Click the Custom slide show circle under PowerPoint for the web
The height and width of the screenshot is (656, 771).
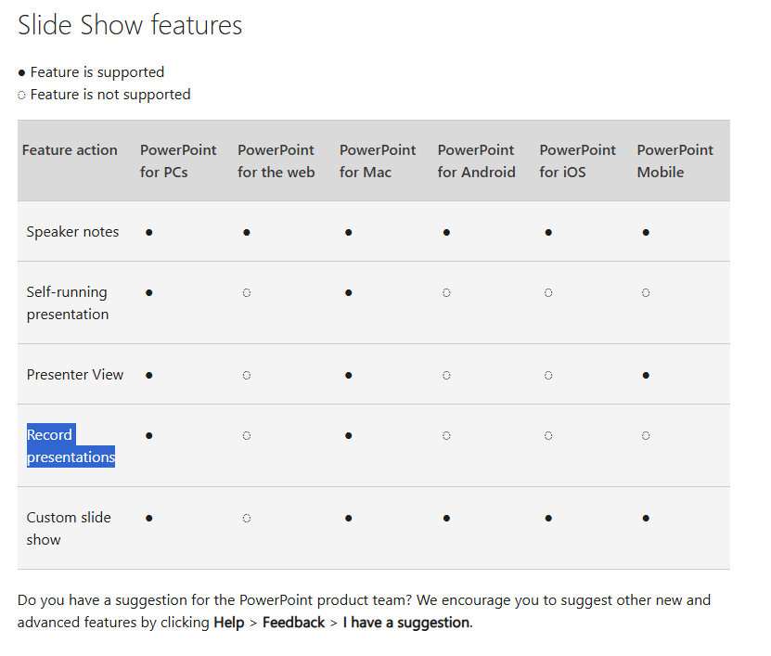(x=247, y=518)
